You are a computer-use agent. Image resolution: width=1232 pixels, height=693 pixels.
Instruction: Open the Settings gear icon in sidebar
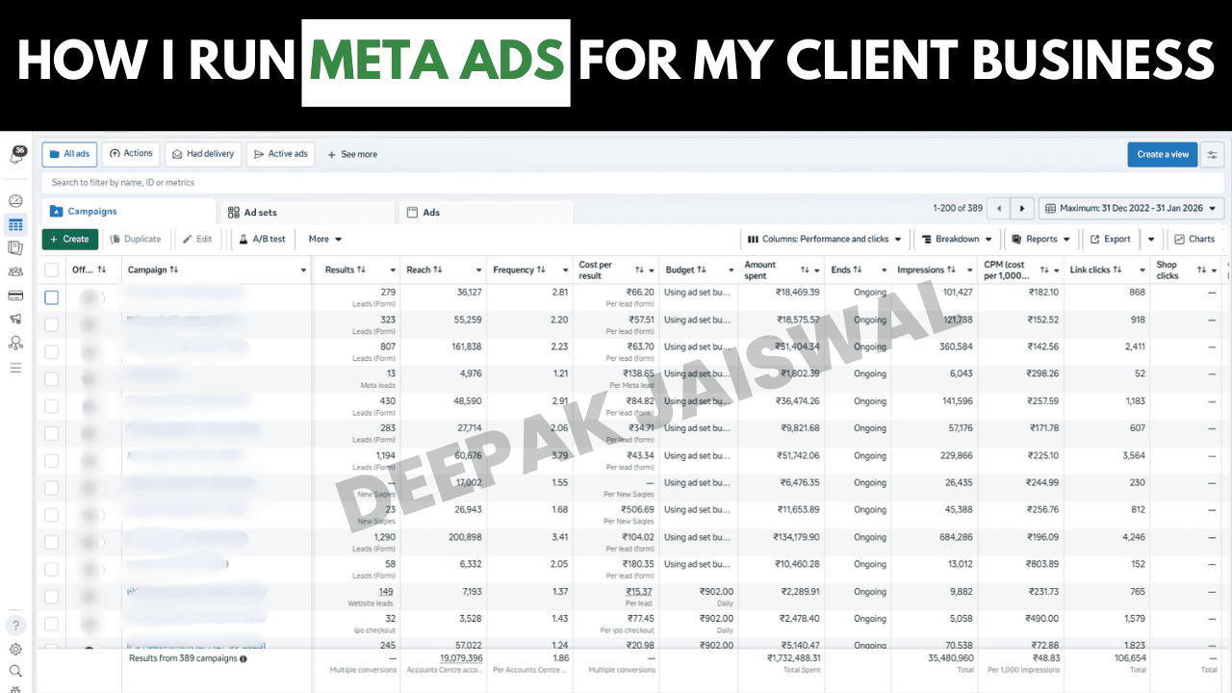point(15,649)
